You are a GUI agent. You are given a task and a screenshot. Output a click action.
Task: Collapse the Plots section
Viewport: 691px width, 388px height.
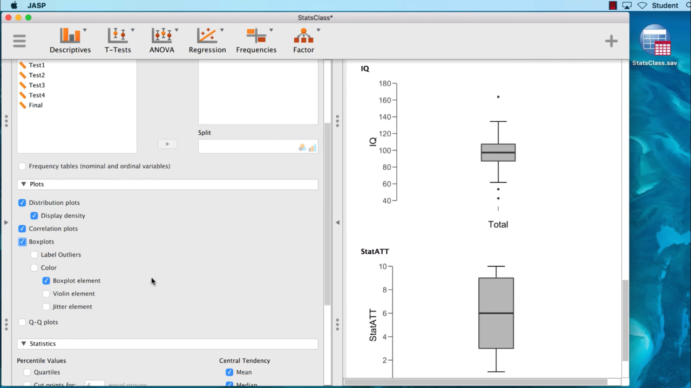coord(23,184)
